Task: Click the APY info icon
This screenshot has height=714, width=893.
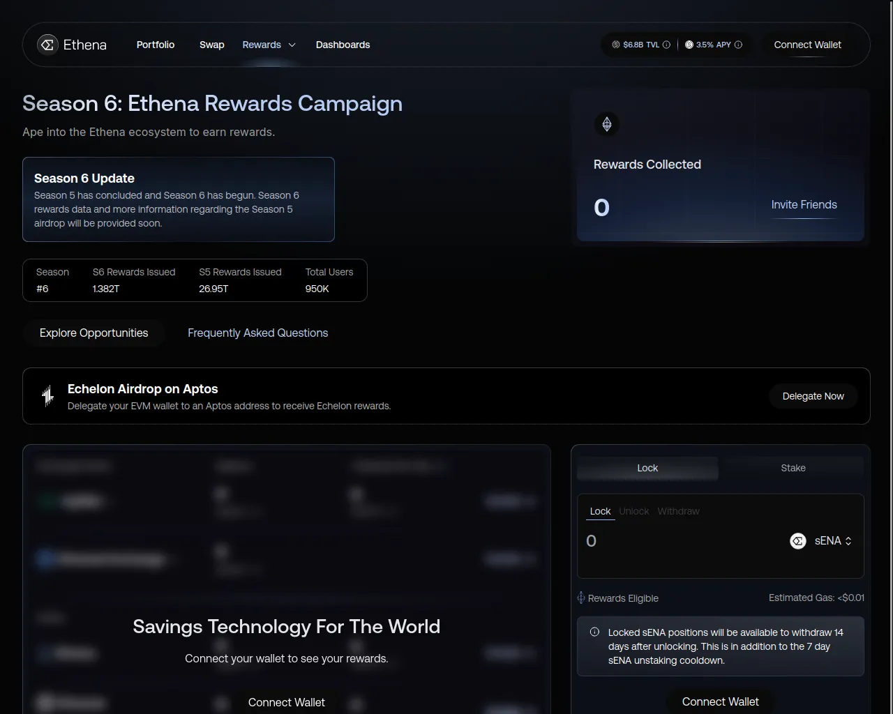Action: point(738,45)
